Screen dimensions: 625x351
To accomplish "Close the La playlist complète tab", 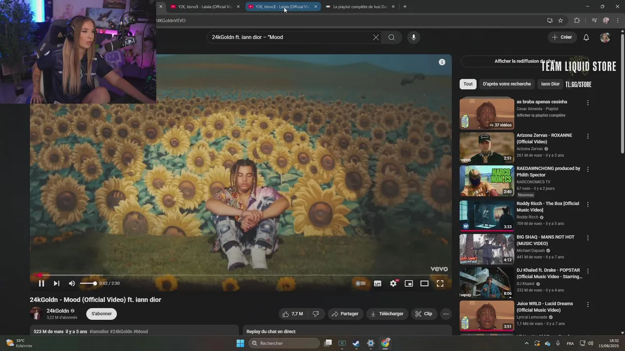I will tap(393, 7).
